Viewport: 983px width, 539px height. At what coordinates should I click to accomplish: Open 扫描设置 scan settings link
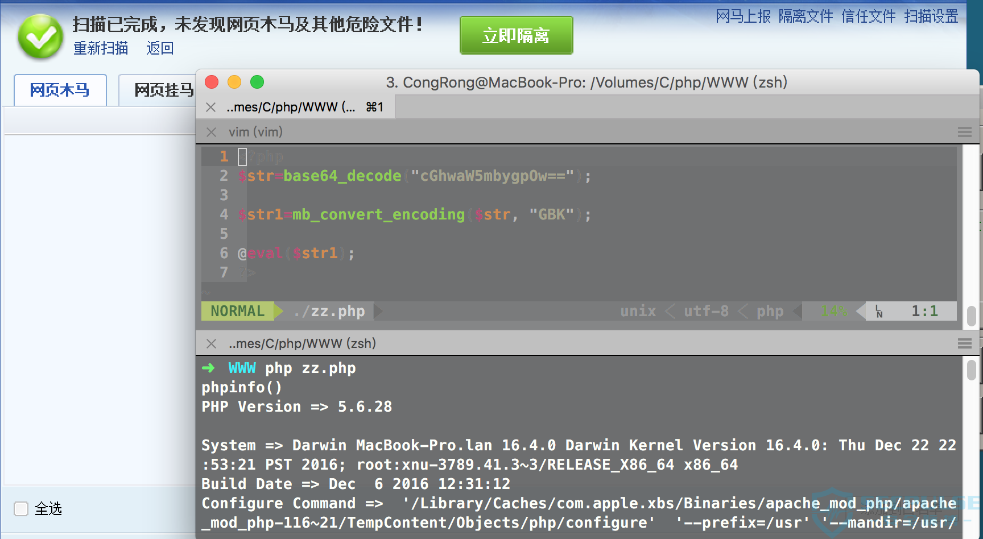pyautogui.click(x=931, y=16)
